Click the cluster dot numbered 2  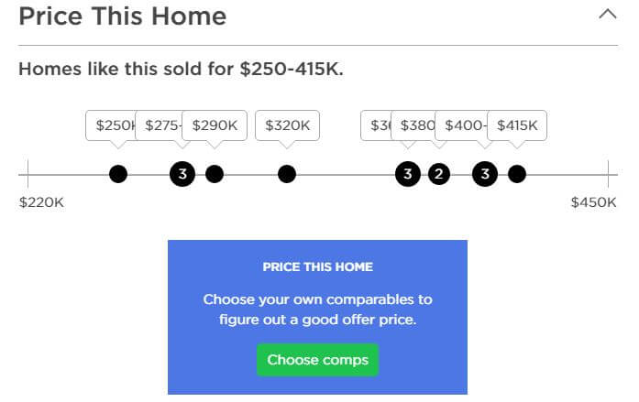coord(439,174)
